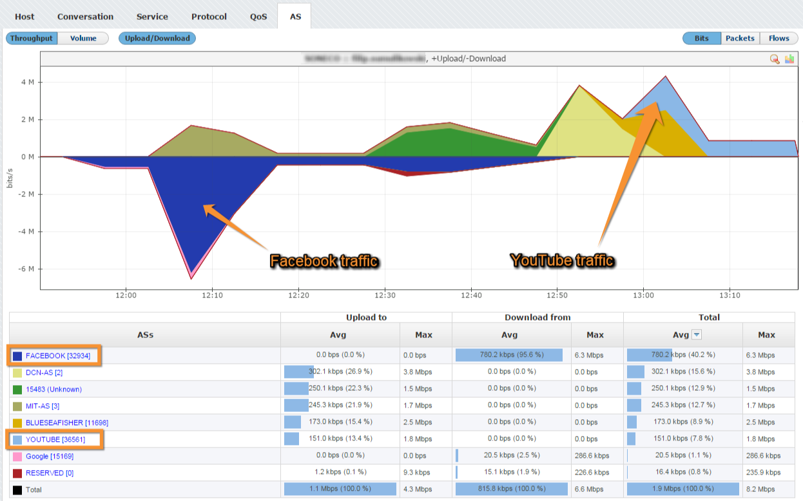
Task: Click Google download avg 20.5 kbps (2.5 %)
Action: (511, 456)
